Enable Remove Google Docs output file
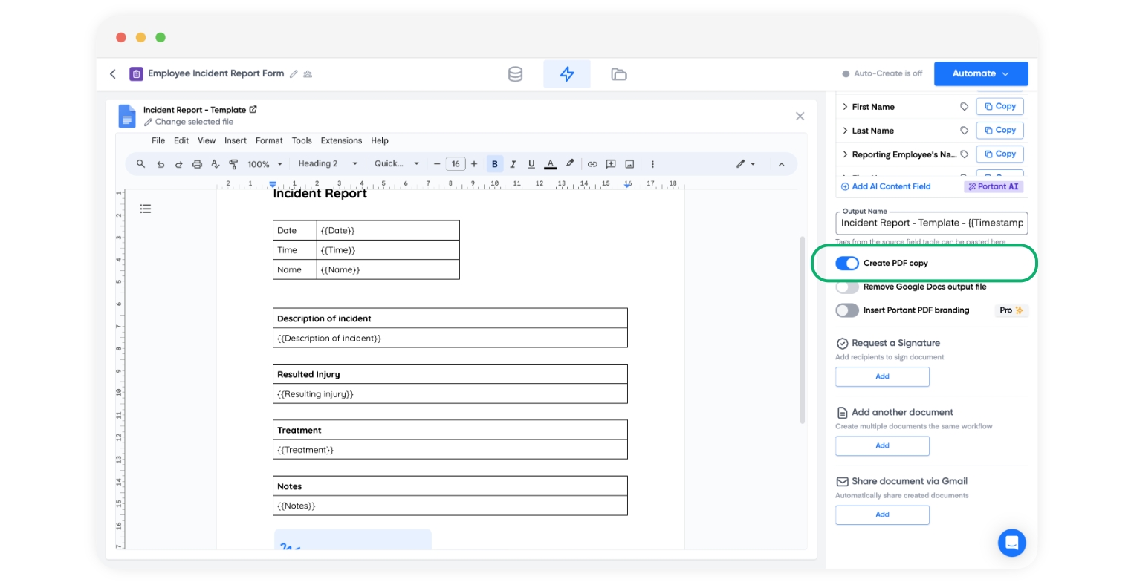 click(847, 287)
